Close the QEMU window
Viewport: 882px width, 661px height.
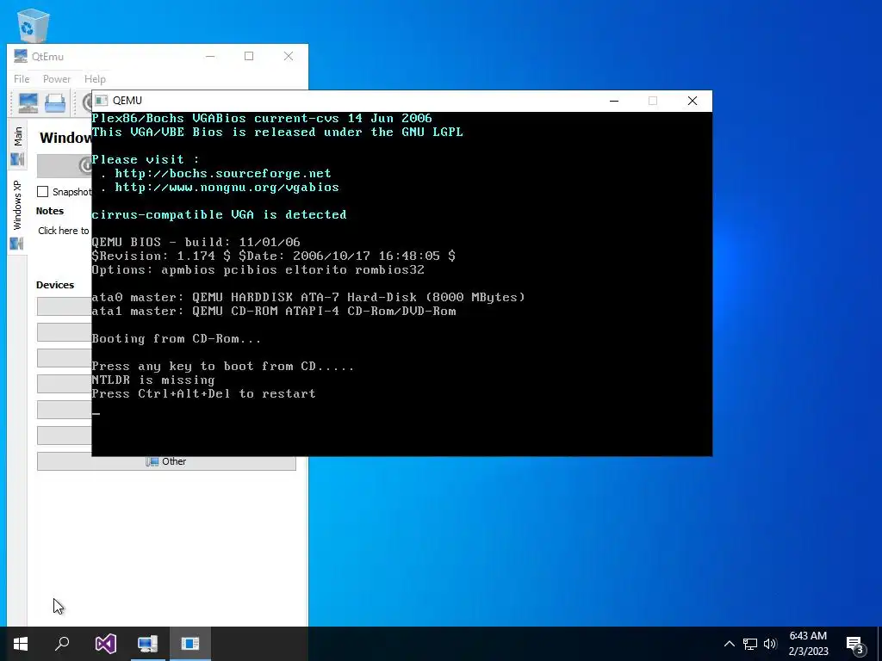point(693,101)
